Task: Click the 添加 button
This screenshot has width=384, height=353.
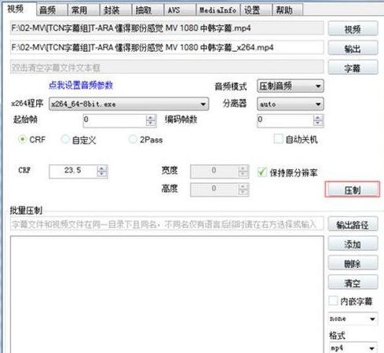Action: [x=353, y=244]
